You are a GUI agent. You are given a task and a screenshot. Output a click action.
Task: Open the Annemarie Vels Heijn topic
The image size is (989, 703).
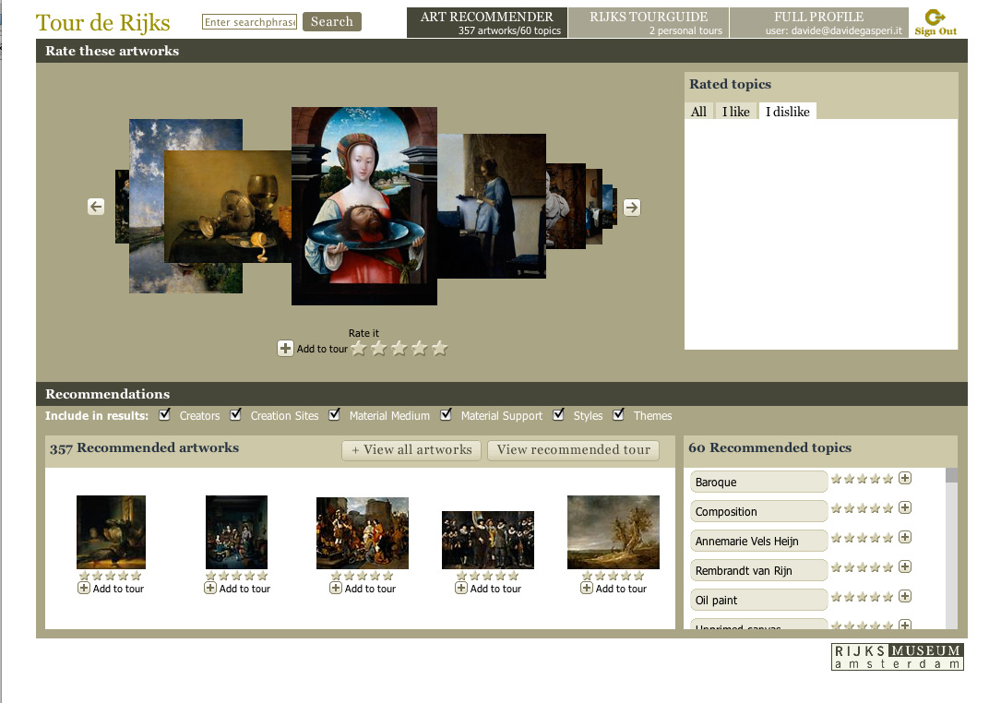(758, 541)
